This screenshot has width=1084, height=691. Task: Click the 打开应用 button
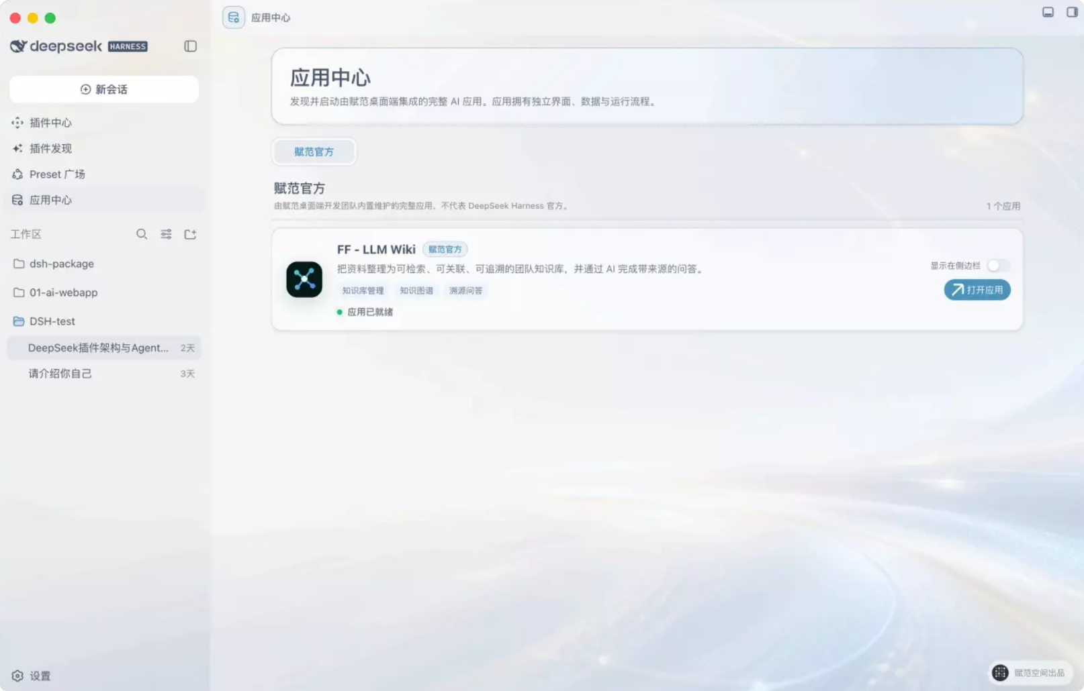point(977,290)
